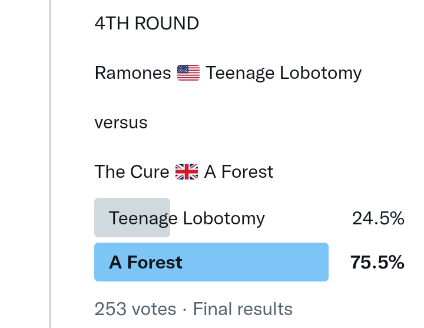
Task: Click the word versus in the tweet
Action: [121, 122]
